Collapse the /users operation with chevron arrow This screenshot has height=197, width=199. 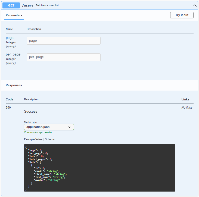point(194,6)
